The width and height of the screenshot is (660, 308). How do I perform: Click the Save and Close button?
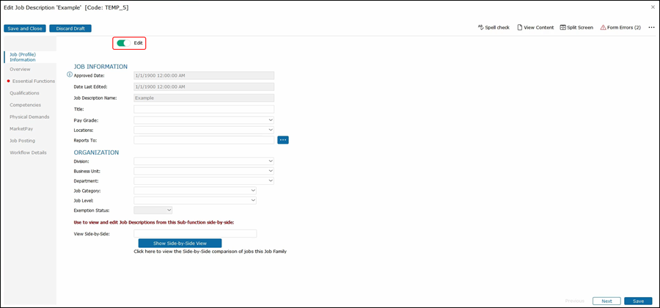(x=25, y=29)
